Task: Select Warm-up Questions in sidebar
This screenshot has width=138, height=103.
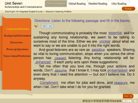Action: point(17,49)
